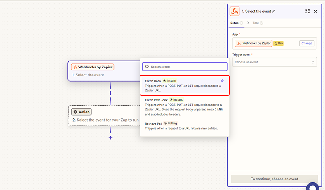Image resolution: width=325 pixels, height=190 pixels.
Task: Switch to the Setup tab
Action: [237, 23]
